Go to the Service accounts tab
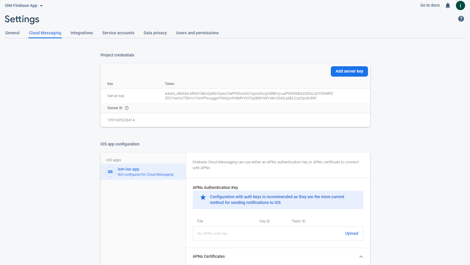Image resolution: width=470 pixels, height=265 pixels. pyautogui.click(x=118, y=33)
